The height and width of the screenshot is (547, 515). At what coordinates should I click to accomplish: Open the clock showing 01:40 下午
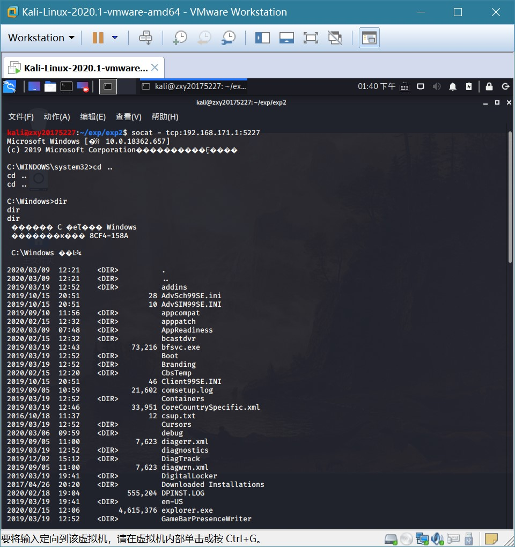[377, 86]
